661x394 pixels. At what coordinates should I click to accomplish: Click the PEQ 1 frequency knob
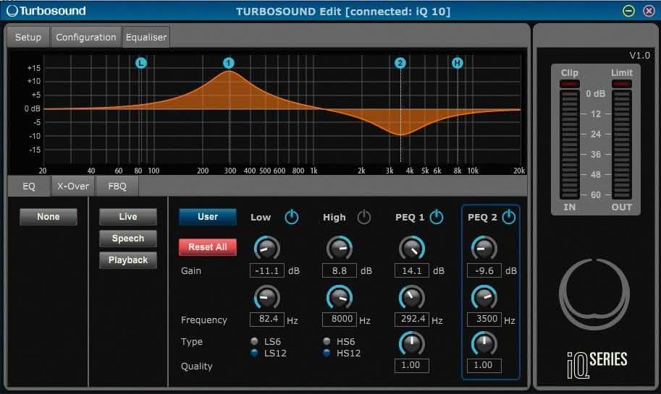412,297
